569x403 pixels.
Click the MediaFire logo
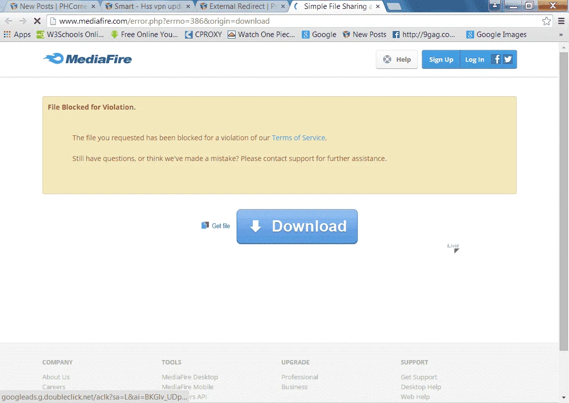(x=87, y=59)
